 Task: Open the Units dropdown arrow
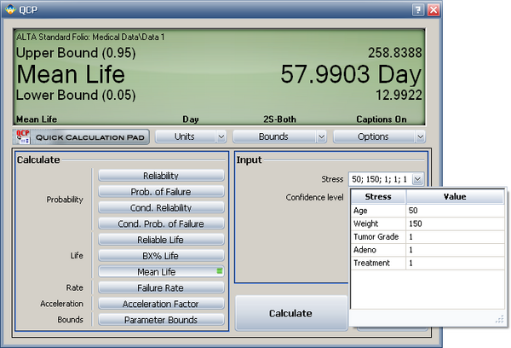tap(221, 136)
